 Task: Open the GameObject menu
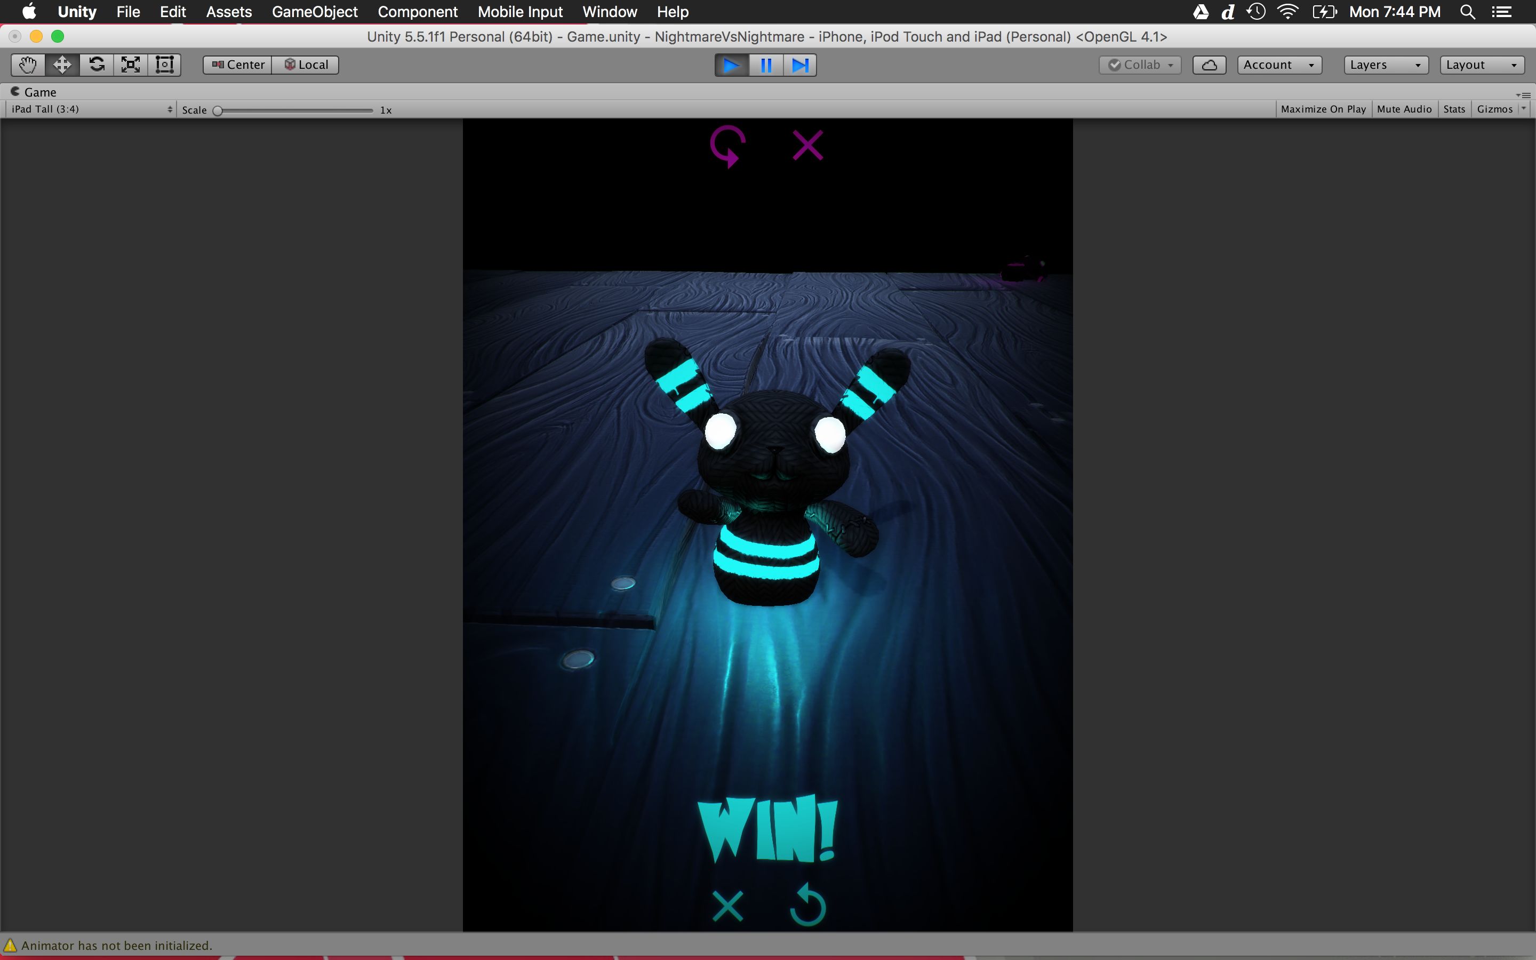tap(314, 12)
